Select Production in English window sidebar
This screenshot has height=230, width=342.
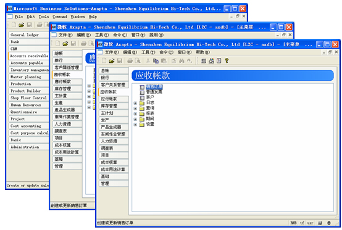[29, 84]
